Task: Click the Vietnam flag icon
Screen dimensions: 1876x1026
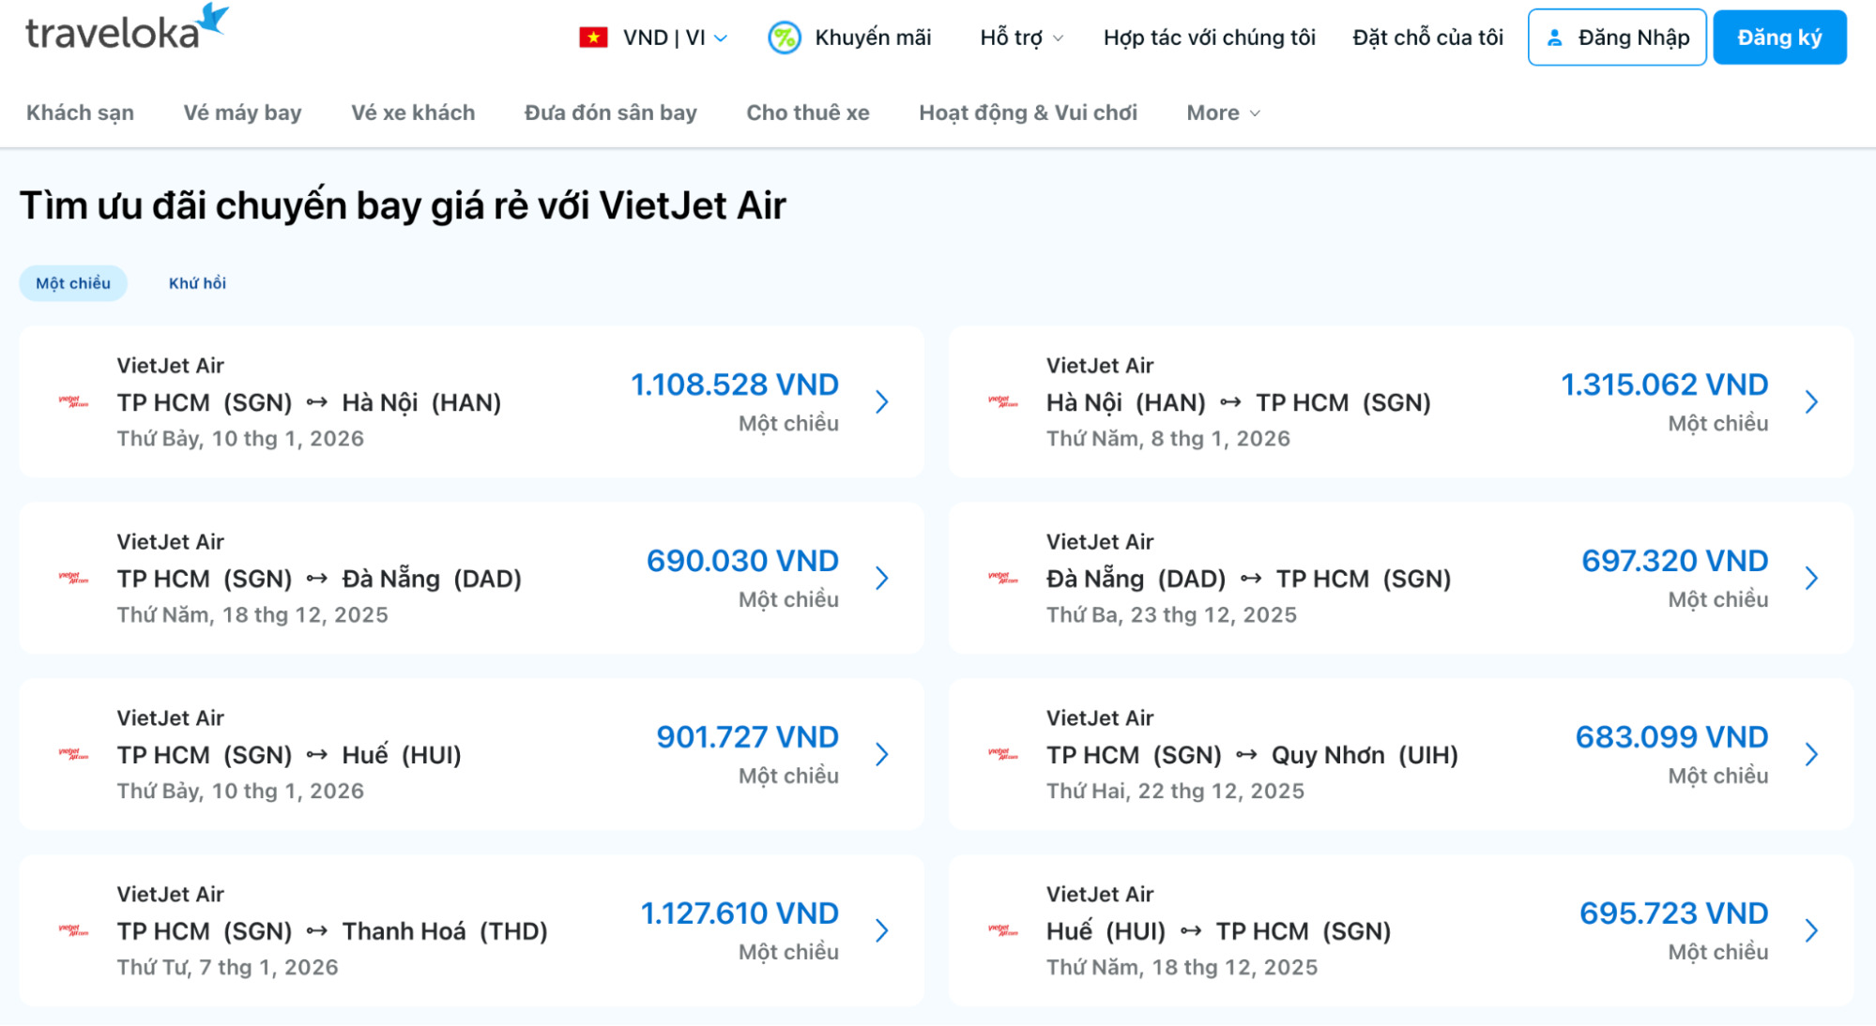Action: click(593, 38)
